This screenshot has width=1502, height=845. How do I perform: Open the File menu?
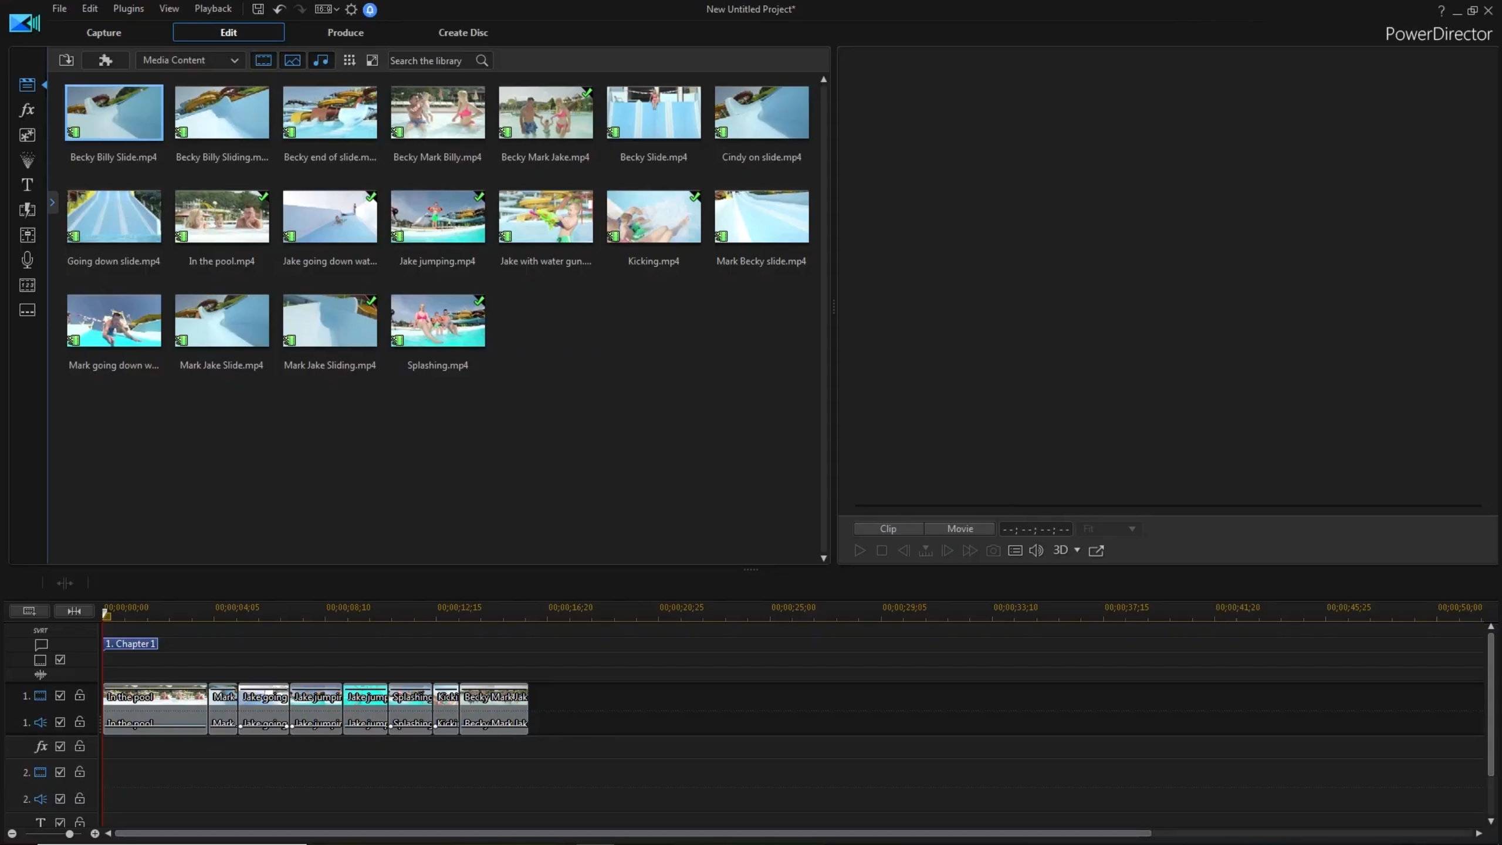59,9
